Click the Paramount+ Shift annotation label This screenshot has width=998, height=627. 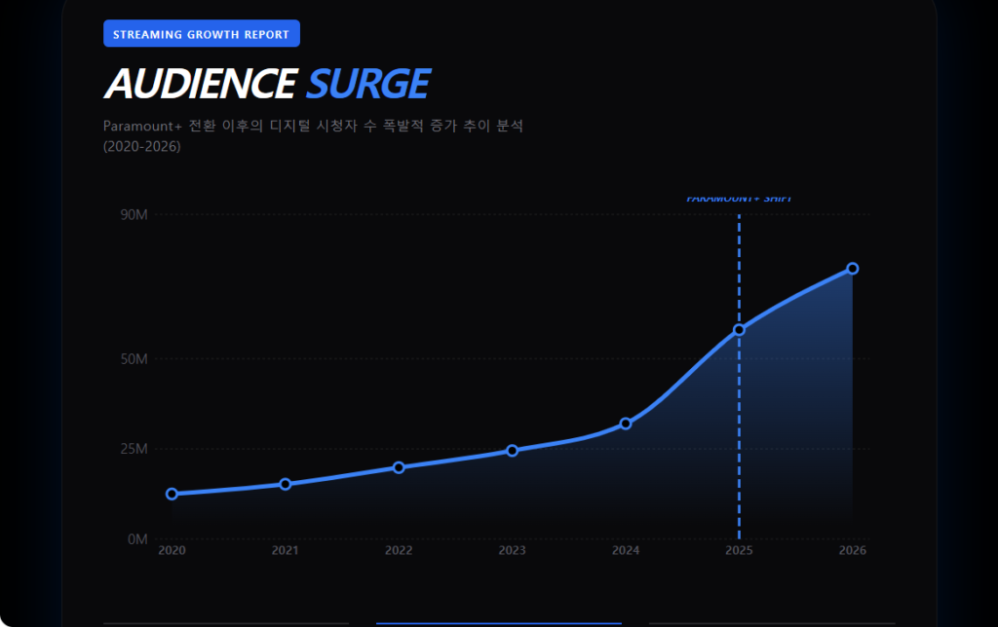pos(739,199)
